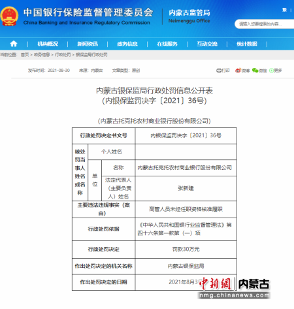Click cell 内蒙古银保监局 in table
Screen dimensions: 294x309
[x=186, y=266]
